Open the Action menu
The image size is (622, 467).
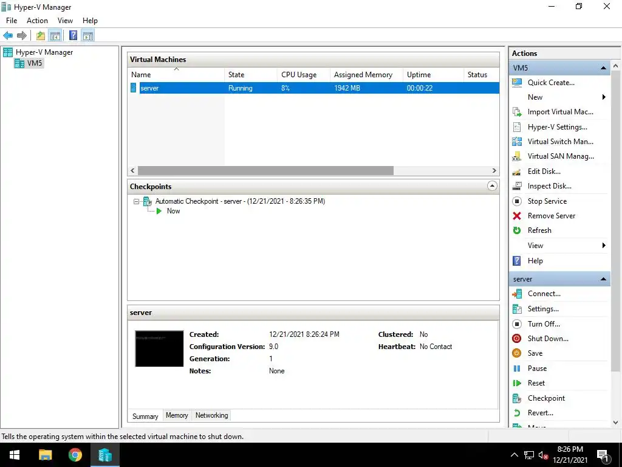(x=37, y=21)
